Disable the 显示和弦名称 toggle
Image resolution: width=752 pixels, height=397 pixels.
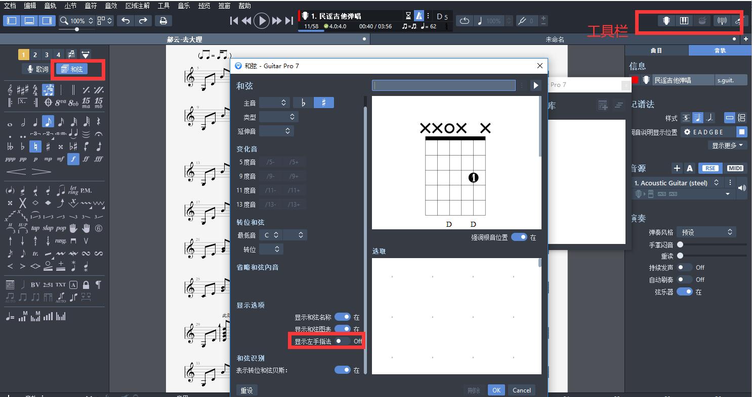coord(343,317)
